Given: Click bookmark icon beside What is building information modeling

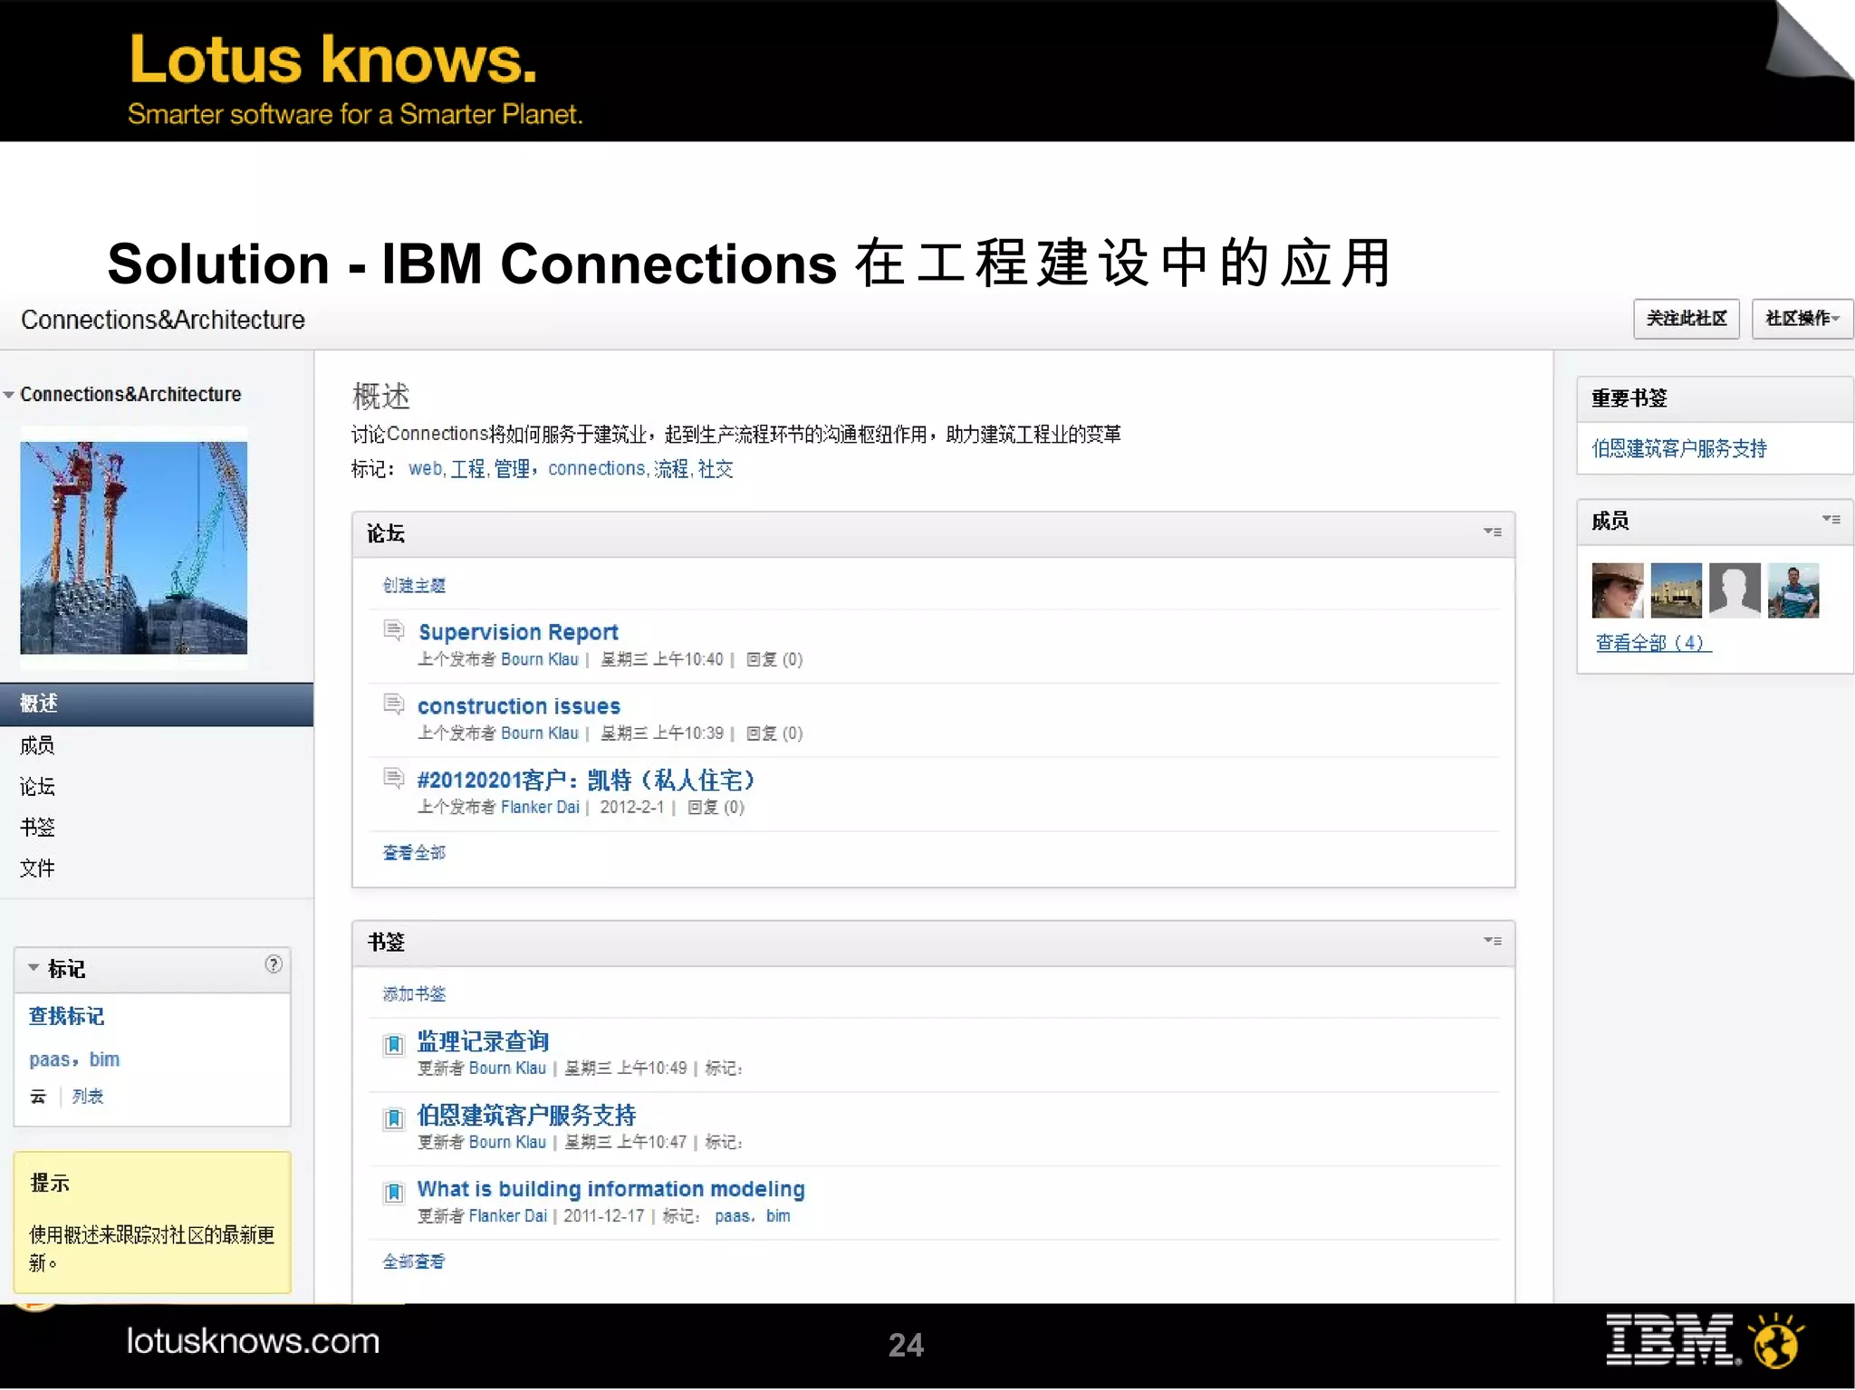Looking at the screenshot, I should [x=393, y=1192].
